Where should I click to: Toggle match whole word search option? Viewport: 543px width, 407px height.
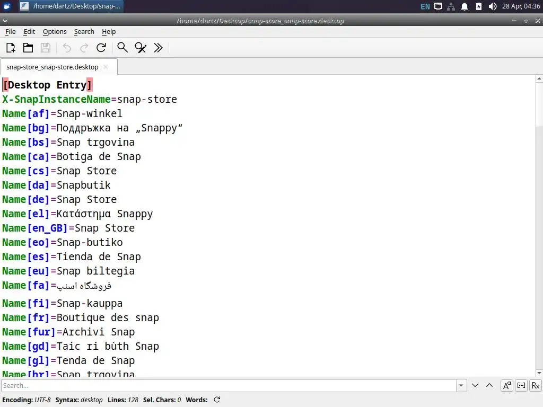point(521,385)
